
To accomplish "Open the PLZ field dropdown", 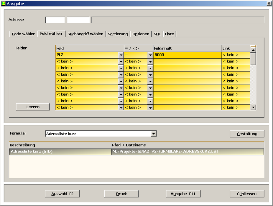I will (x=121, y=55).
